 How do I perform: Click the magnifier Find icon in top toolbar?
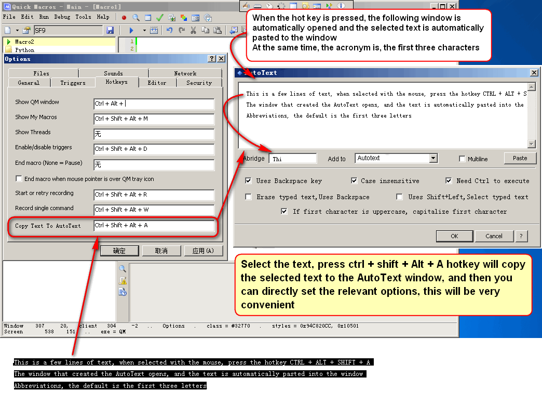136,17
